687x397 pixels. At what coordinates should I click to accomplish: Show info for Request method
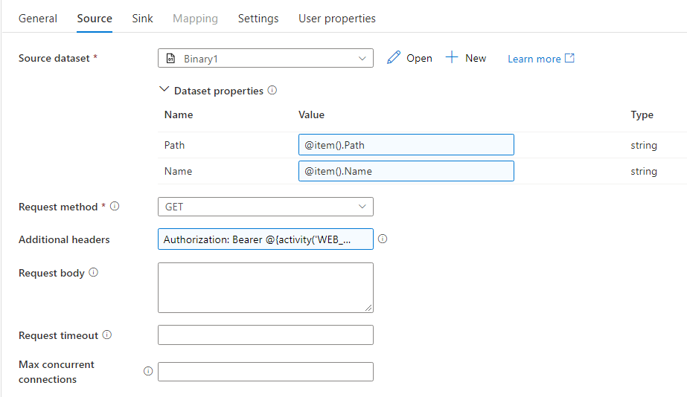click(115, 206)
